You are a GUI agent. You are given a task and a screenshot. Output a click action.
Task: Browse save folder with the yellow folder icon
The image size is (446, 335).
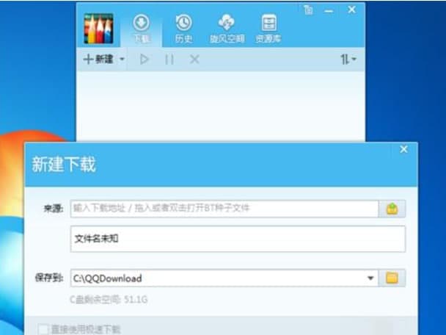tap(392, 278)
